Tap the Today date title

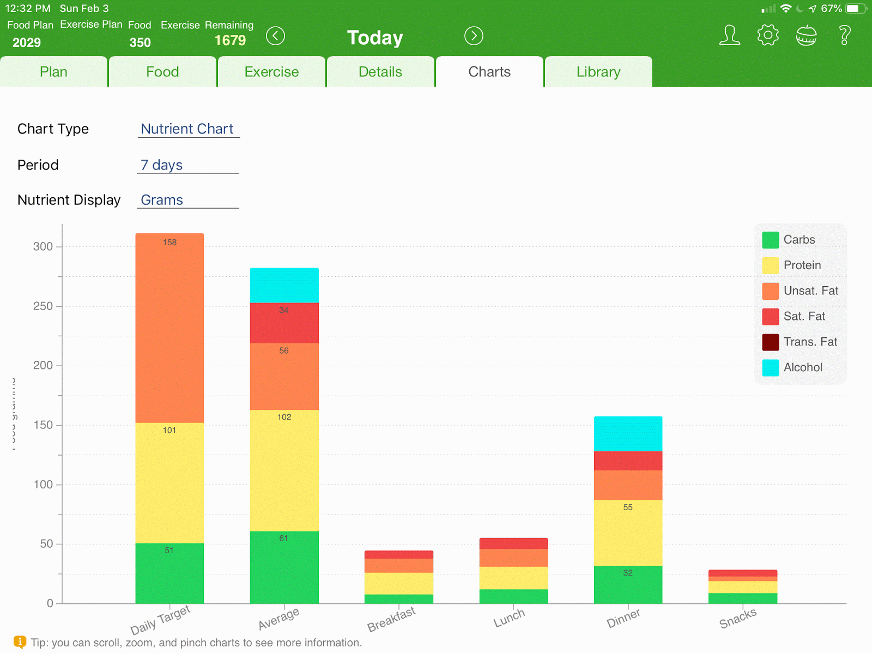pyautogui.click(x=375, y=37)
